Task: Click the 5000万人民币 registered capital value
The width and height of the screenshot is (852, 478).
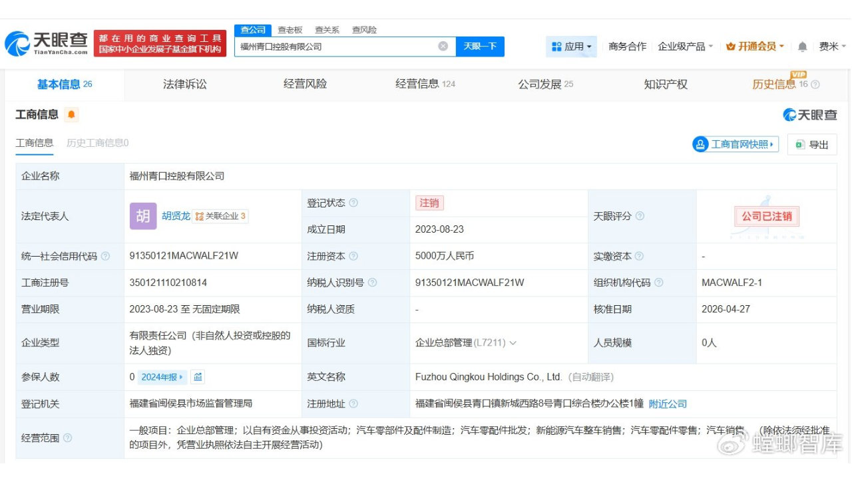Action: click(x=445, y=256)
